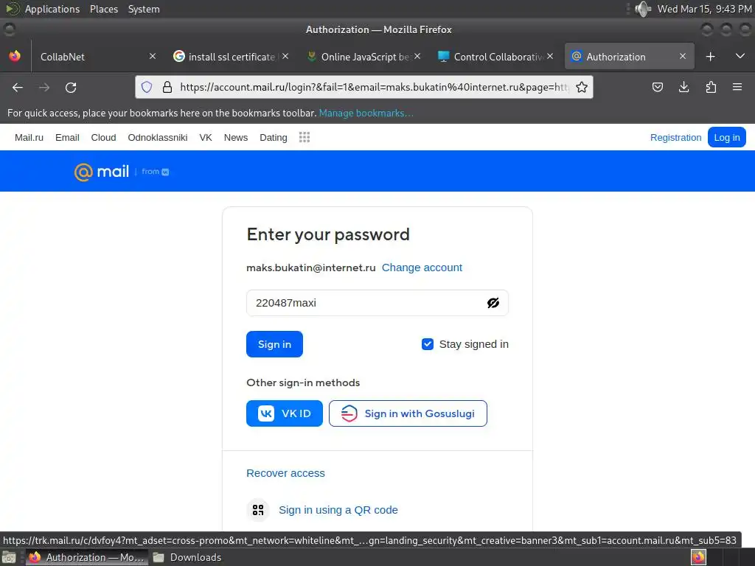This screenshot has width=755, height=566.
Task: Close the install ssl certificate tab
Action: pyautogui.click(x=285, y=56)
